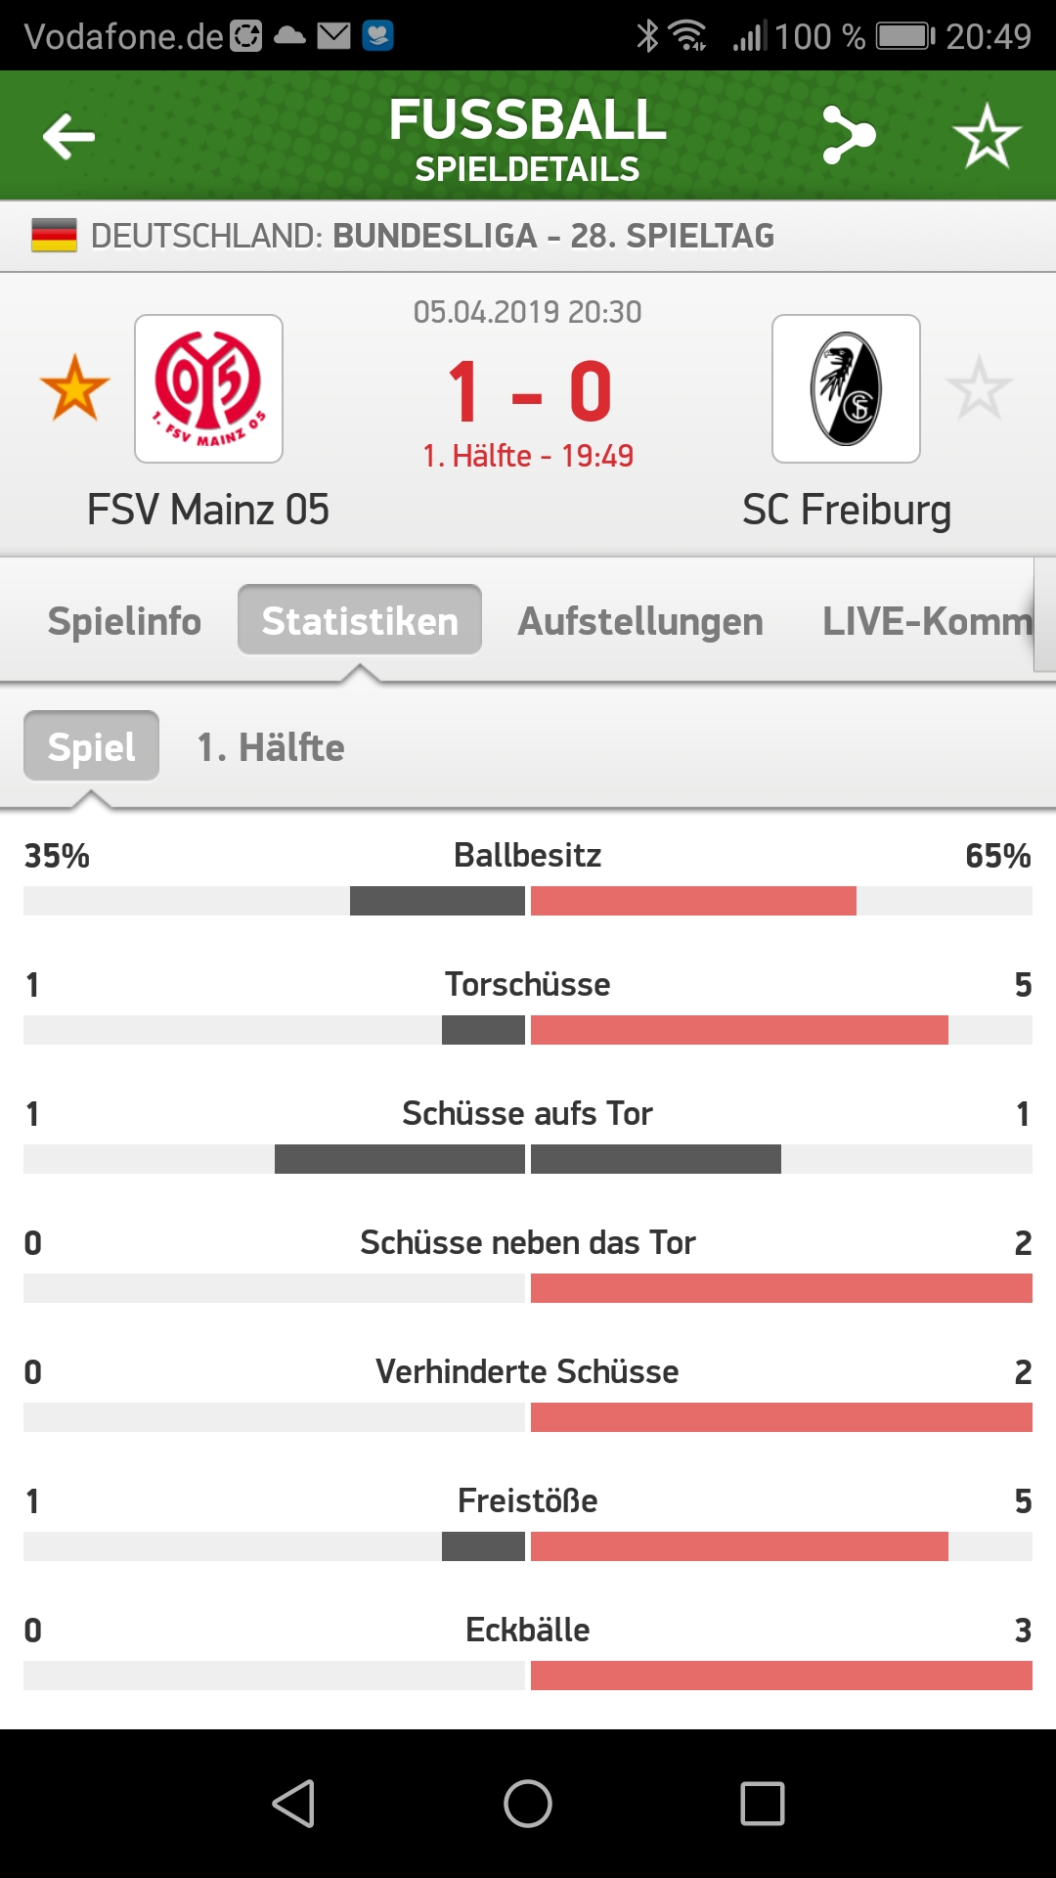The width and height of the screenshot is (1056, 1878).
Task: Open the Aufstellungen tab
Action: [640, 621]
